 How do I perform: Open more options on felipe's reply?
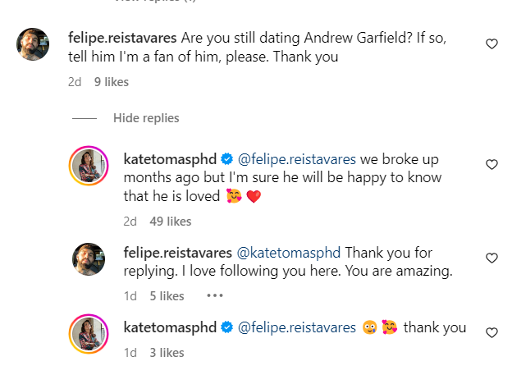[215, 296]
